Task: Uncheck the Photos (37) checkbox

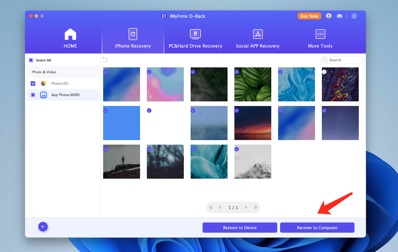Action: click(33, 84)
